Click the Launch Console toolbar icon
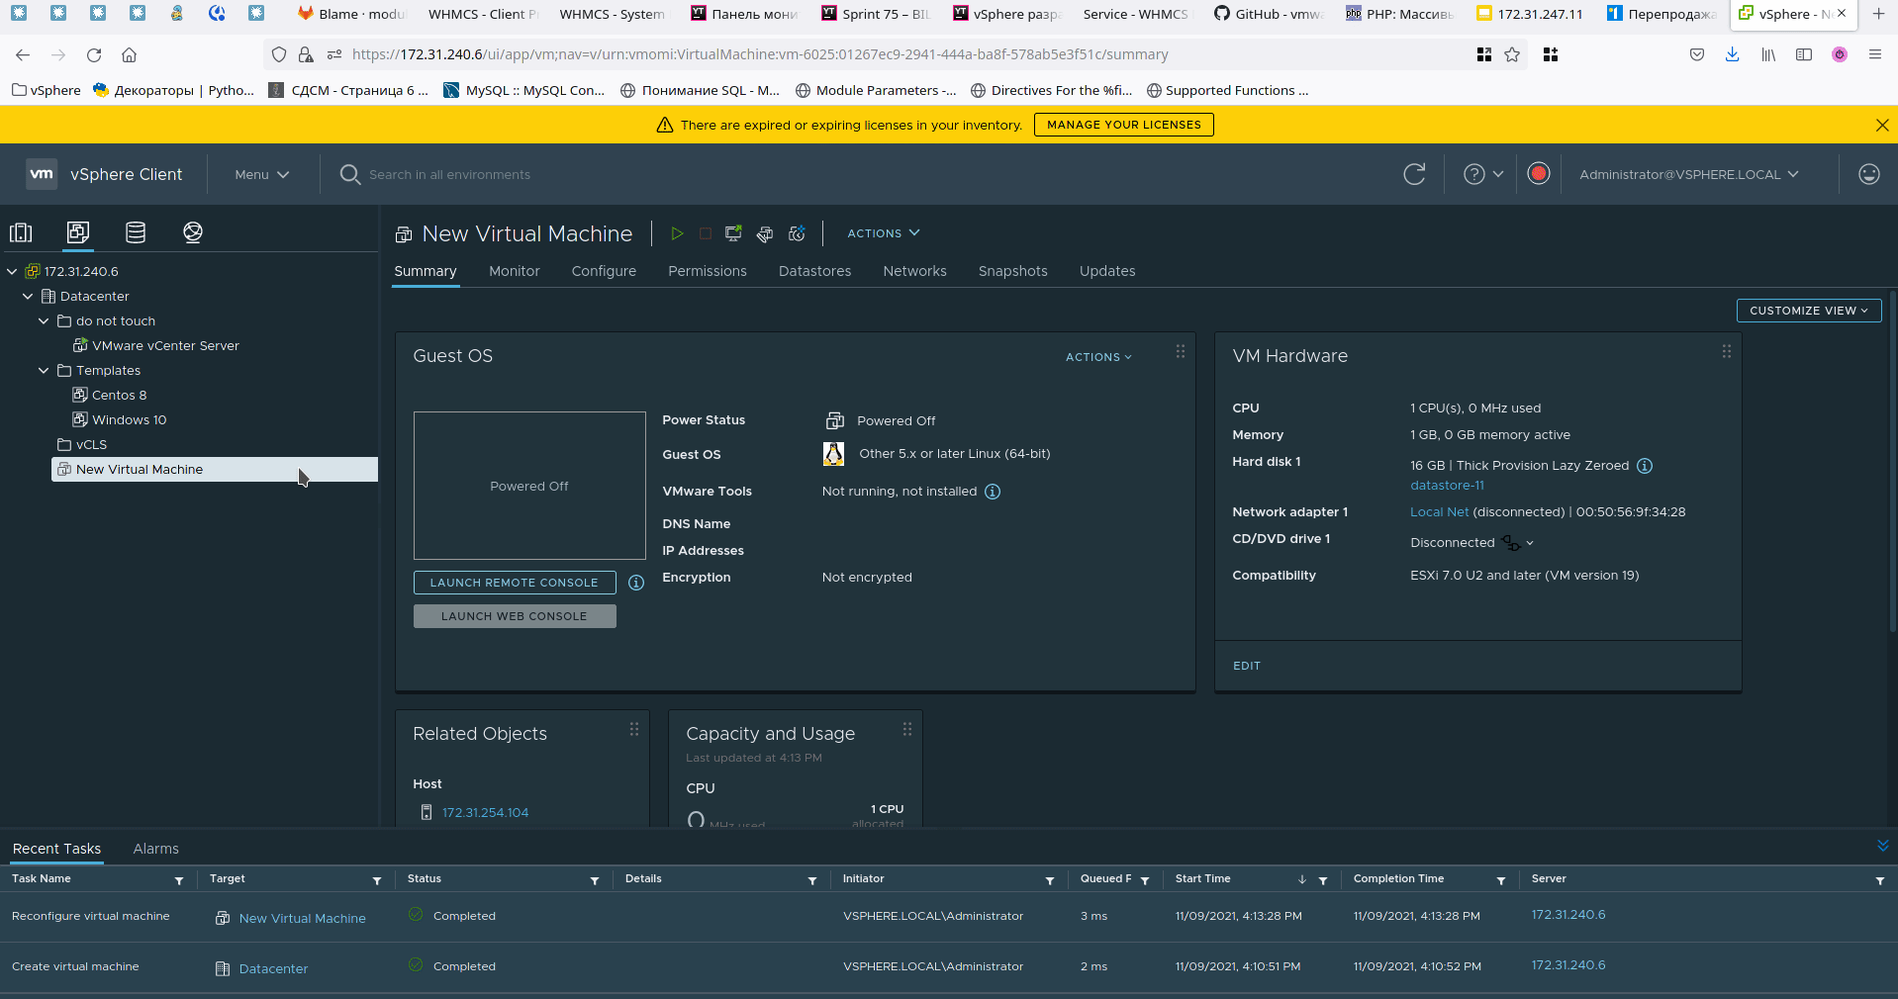The height and width of the screenshot is (999, 1898). pos(733,233)
